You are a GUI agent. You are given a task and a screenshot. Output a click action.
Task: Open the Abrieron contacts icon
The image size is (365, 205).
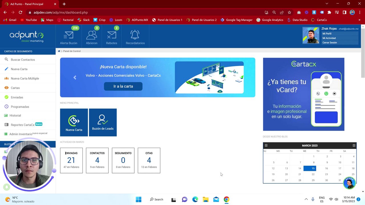(x=92, y=35)
